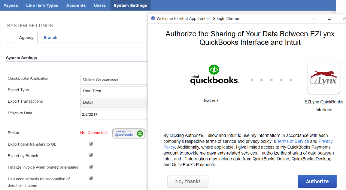Click the Export Transactions label
Screen dimensions: 346x190
[25, 102]
